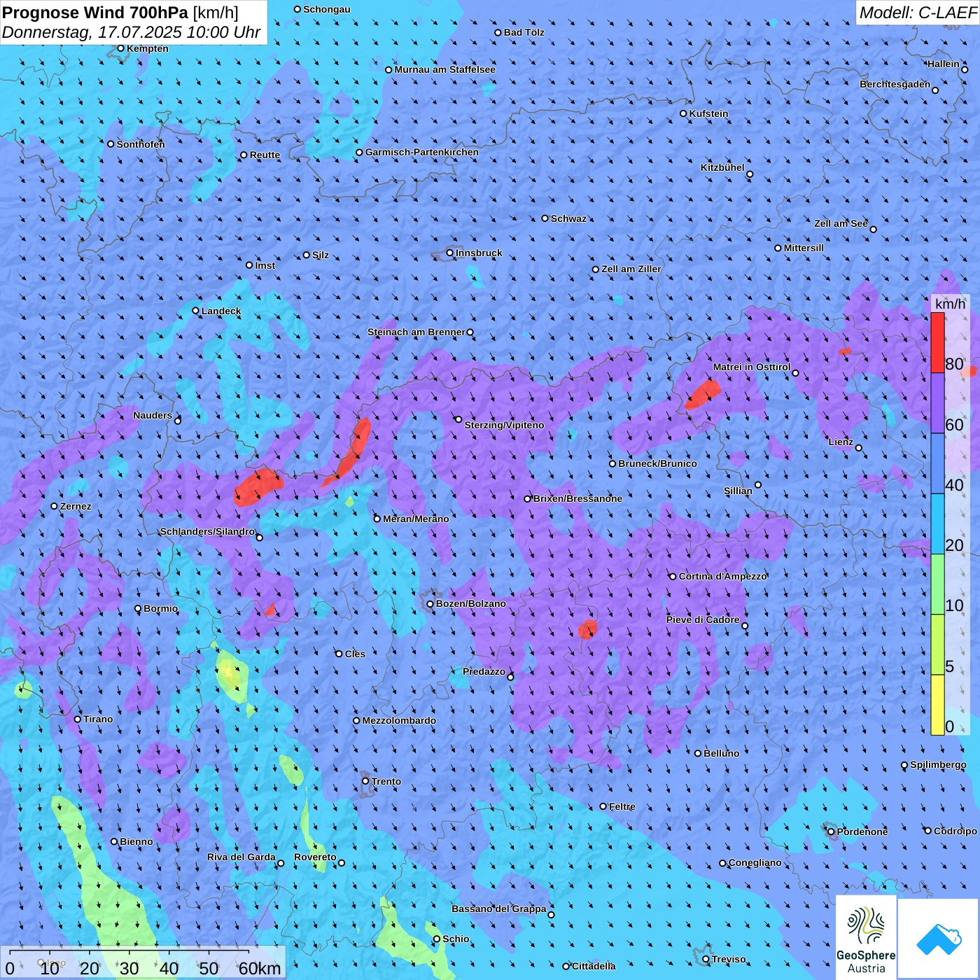
Task: Click the Kitzbühel city label
Action: point(722,167)
